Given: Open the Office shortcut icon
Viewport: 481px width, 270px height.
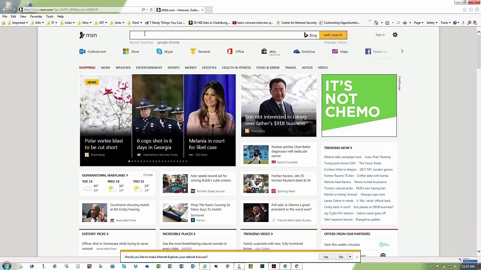Looking at the screenshot, I should click(x=230, y=51).
